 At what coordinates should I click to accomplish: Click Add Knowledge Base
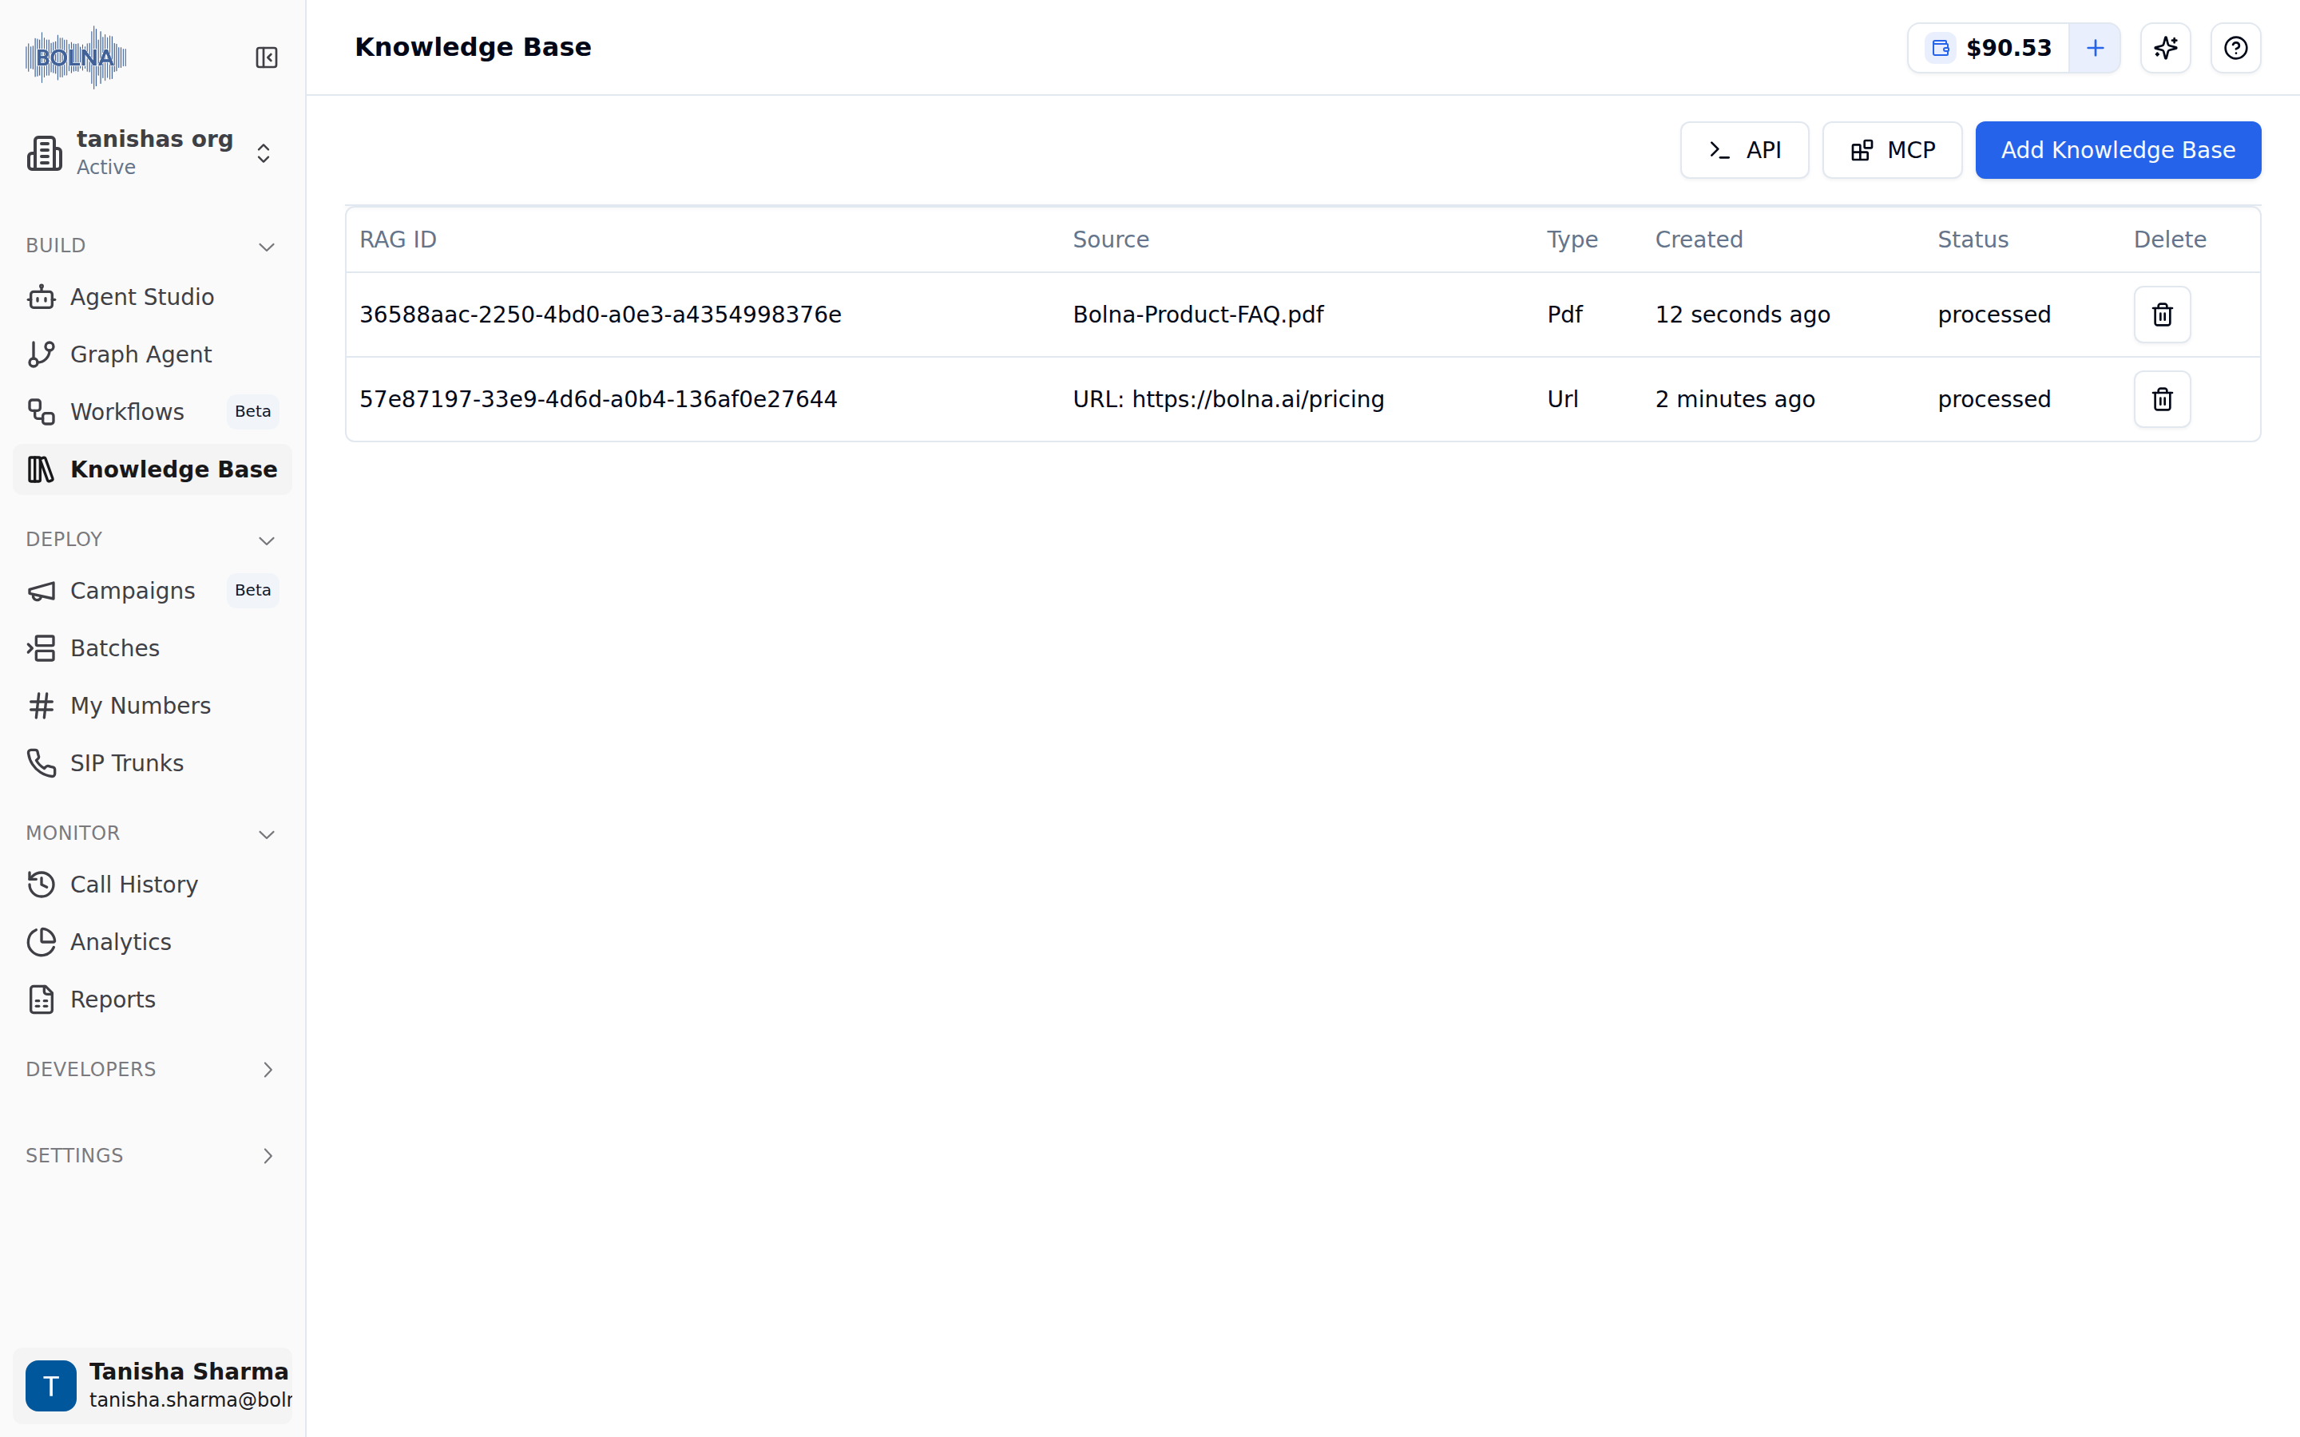(2118, 150)
